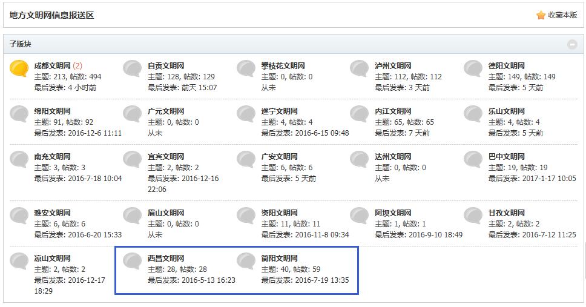
Task: Click the bubble icon beside 资阳文明网
Action: pyautogui.click(x=246, y=216)
